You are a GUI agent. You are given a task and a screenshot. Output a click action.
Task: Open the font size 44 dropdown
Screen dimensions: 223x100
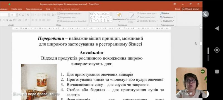tap(17, 15)
